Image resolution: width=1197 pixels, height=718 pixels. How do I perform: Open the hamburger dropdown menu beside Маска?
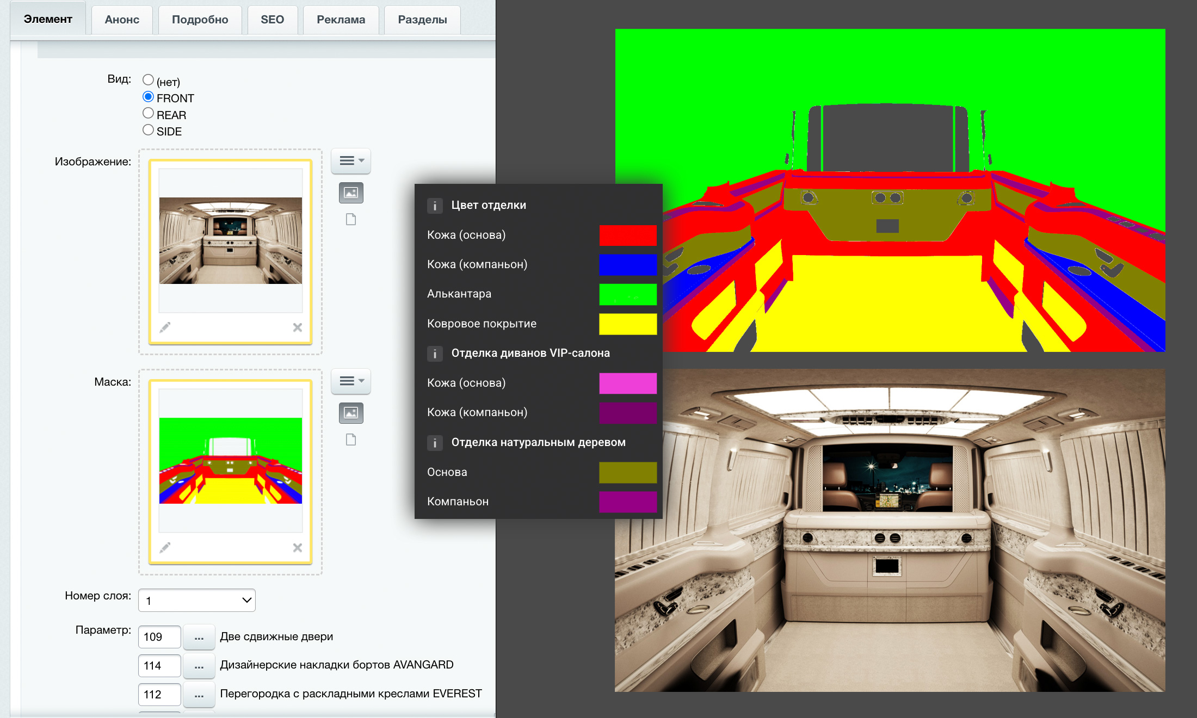[351, 381]
